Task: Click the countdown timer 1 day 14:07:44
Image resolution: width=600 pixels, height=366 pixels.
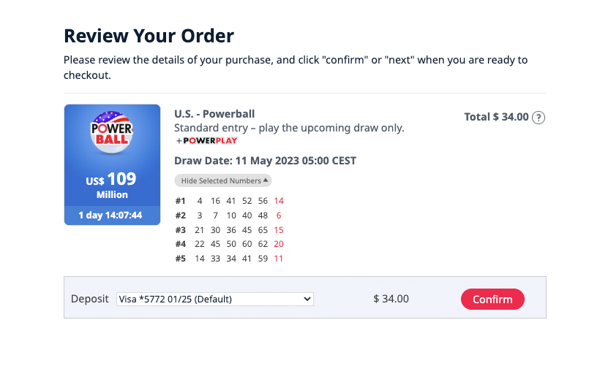Action: click(112, 216)
